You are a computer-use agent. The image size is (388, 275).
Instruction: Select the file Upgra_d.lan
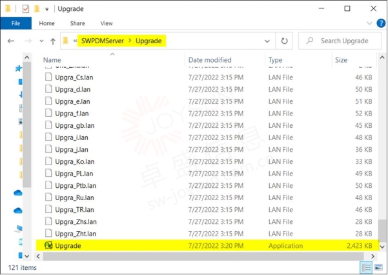pos(72,89)
